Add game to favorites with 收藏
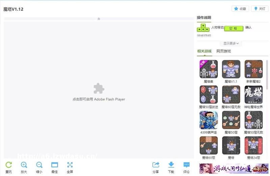 point(240,9)
